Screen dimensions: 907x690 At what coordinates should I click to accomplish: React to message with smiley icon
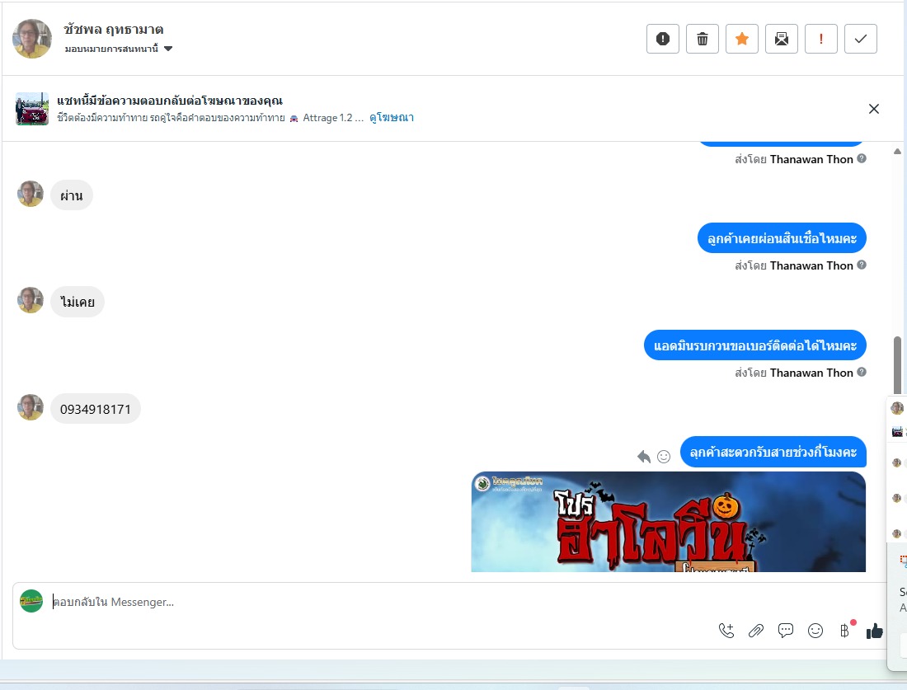664,457
